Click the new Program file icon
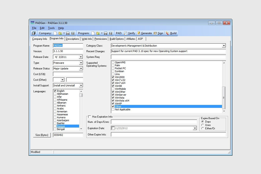The width and height of the screenshot is (261, 174). click(x=93, y=33)
